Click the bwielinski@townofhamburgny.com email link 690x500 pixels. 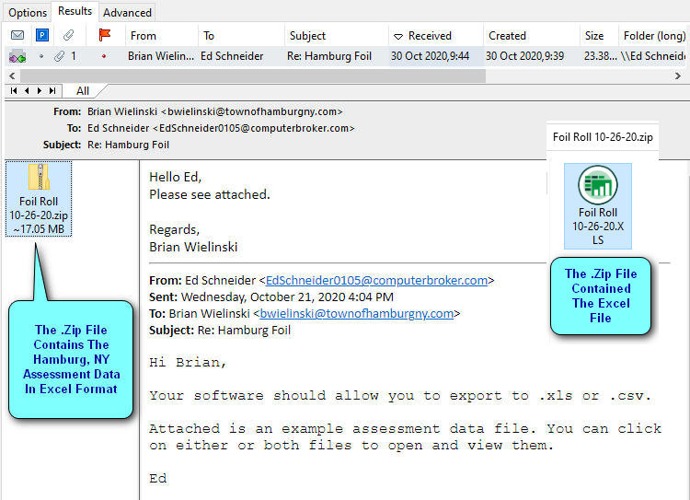(357, 313)
